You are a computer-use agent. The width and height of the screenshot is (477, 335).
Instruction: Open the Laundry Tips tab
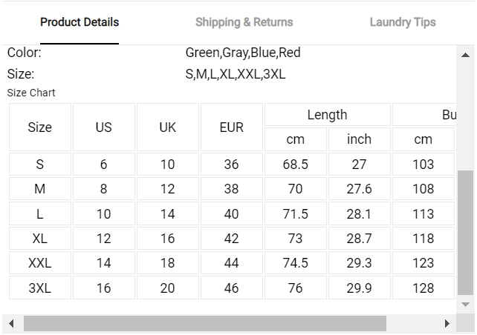pos(403,22)
